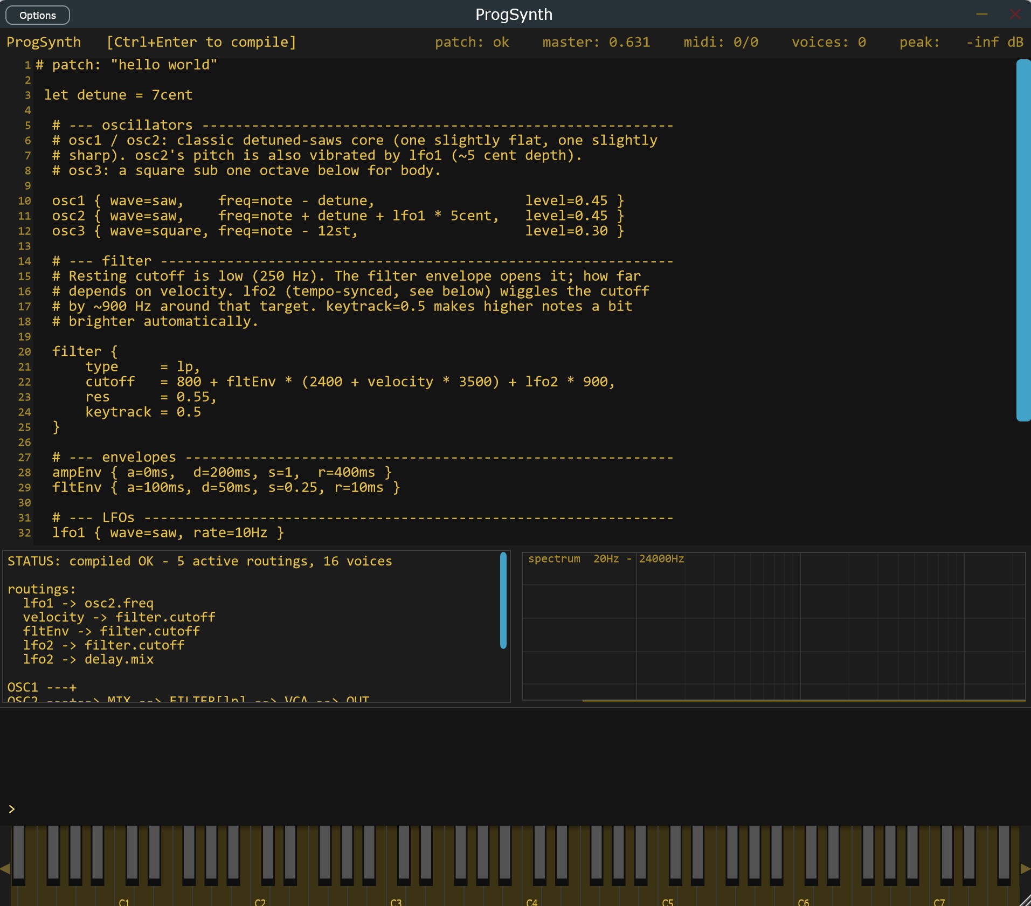
Task: Click the 'routings:' heading
Action: [x=42, y=589]
